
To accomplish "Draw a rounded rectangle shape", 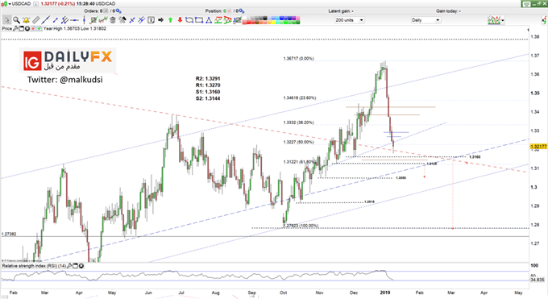I will coord(189,20).
